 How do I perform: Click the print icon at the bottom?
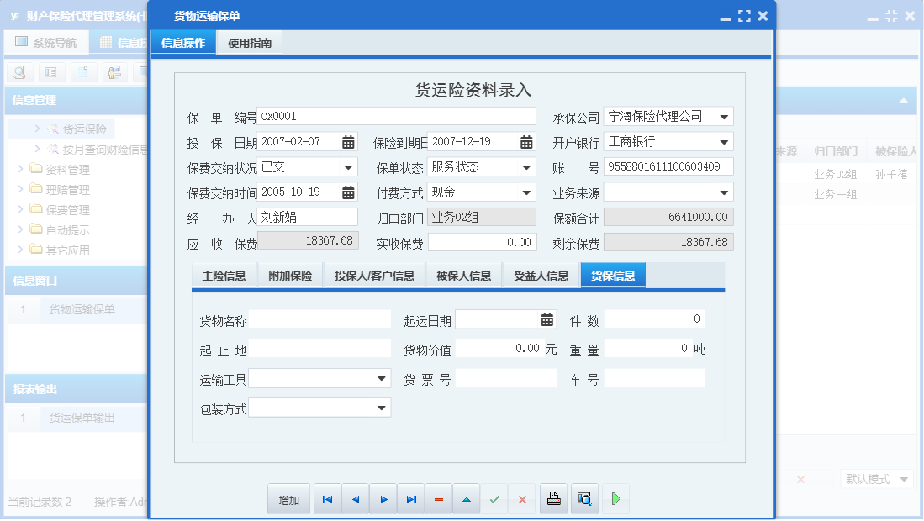point(553,498)
